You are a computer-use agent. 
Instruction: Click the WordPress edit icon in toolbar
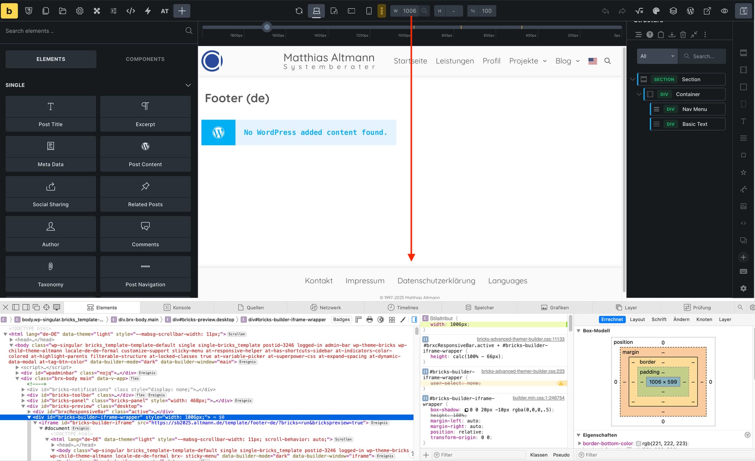(x=690, y=11)
